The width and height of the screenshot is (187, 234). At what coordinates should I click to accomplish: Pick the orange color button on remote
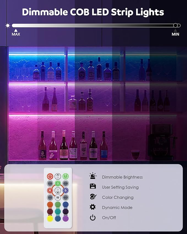[x=50, y=205]
